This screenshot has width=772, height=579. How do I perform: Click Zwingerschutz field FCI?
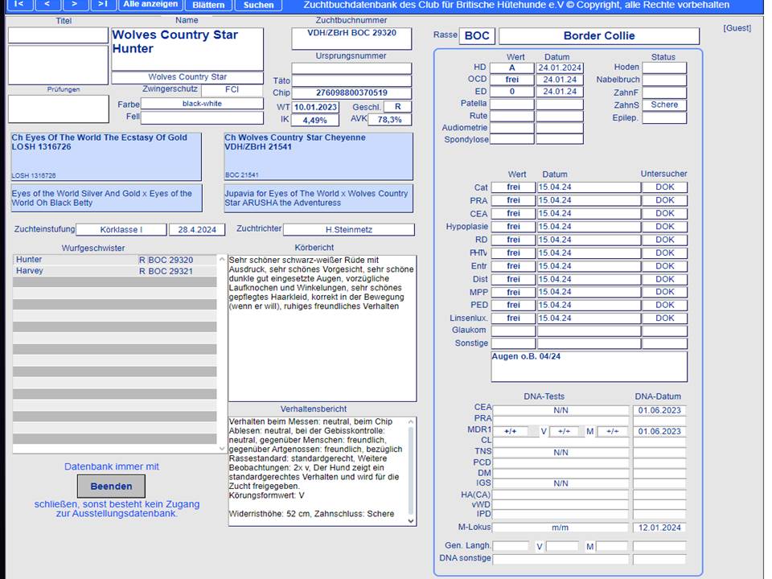click(232, 89)
